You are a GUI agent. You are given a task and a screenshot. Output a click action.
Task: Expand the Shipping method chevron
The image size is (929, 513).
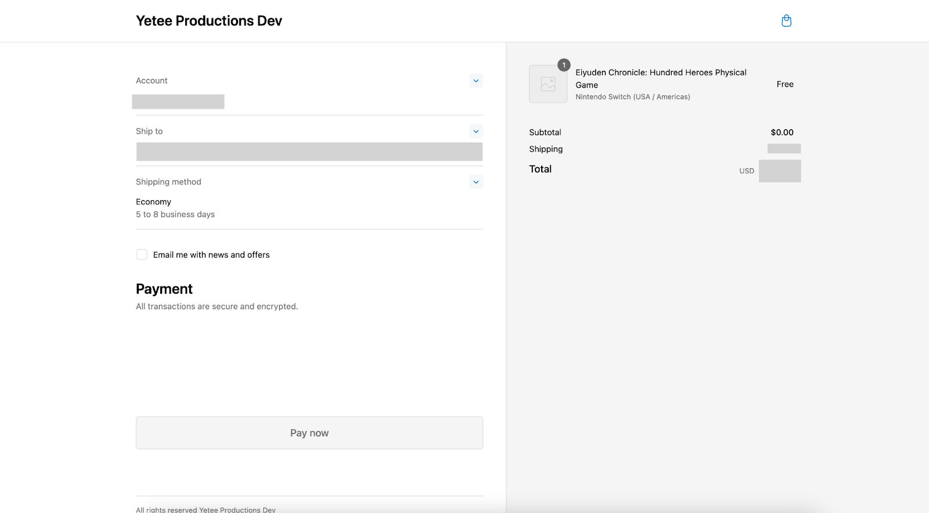(476, 182)
